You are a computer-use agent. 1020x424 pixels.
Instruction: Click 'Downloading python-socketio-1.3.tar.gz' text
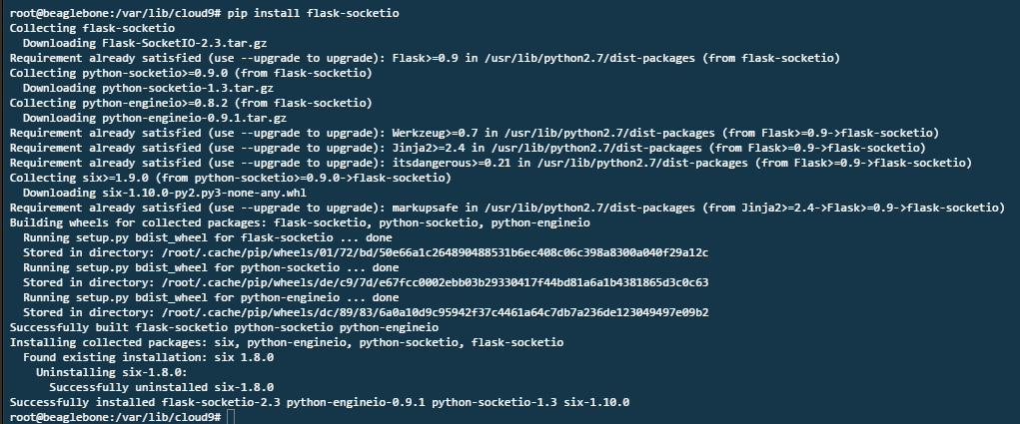click(148, 88)
